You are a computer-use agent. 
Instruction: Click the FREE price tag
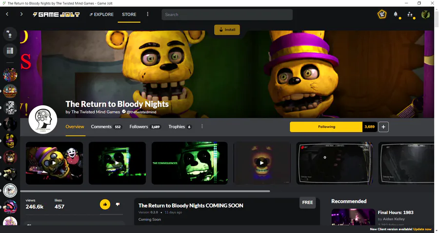[x=307, y=202]
